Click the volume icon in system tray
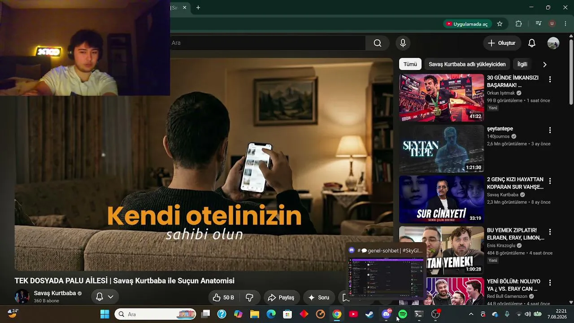 click(528, 314)
